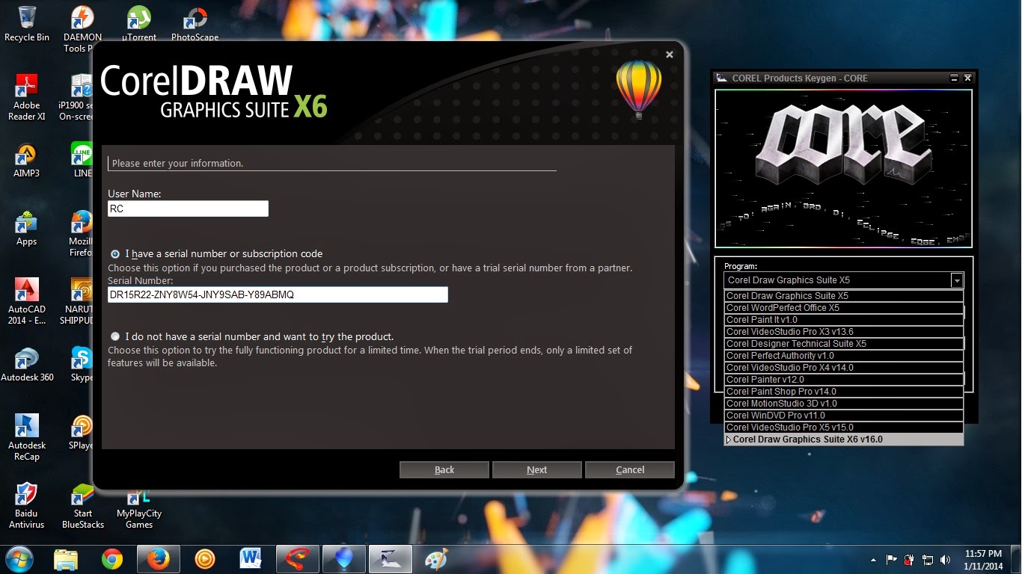
Task: Open the Adobe Reader XI shortcut
Action: pyautogui.click(x=27, y=97)
